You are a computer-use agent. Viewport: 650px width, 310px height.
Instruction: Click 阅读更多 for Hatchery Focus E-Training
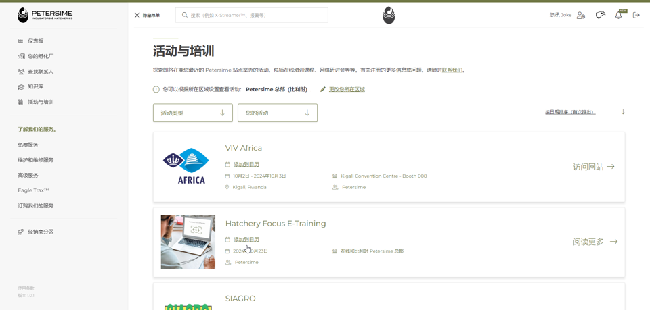[x=594, y=242]
